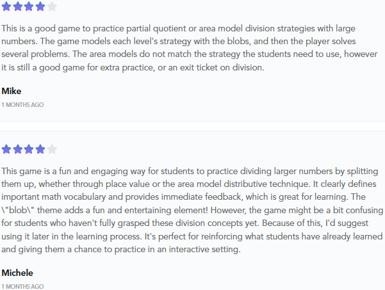
Task: Click the fourth filled star in Michele's rating
Action: coord(40,149)
